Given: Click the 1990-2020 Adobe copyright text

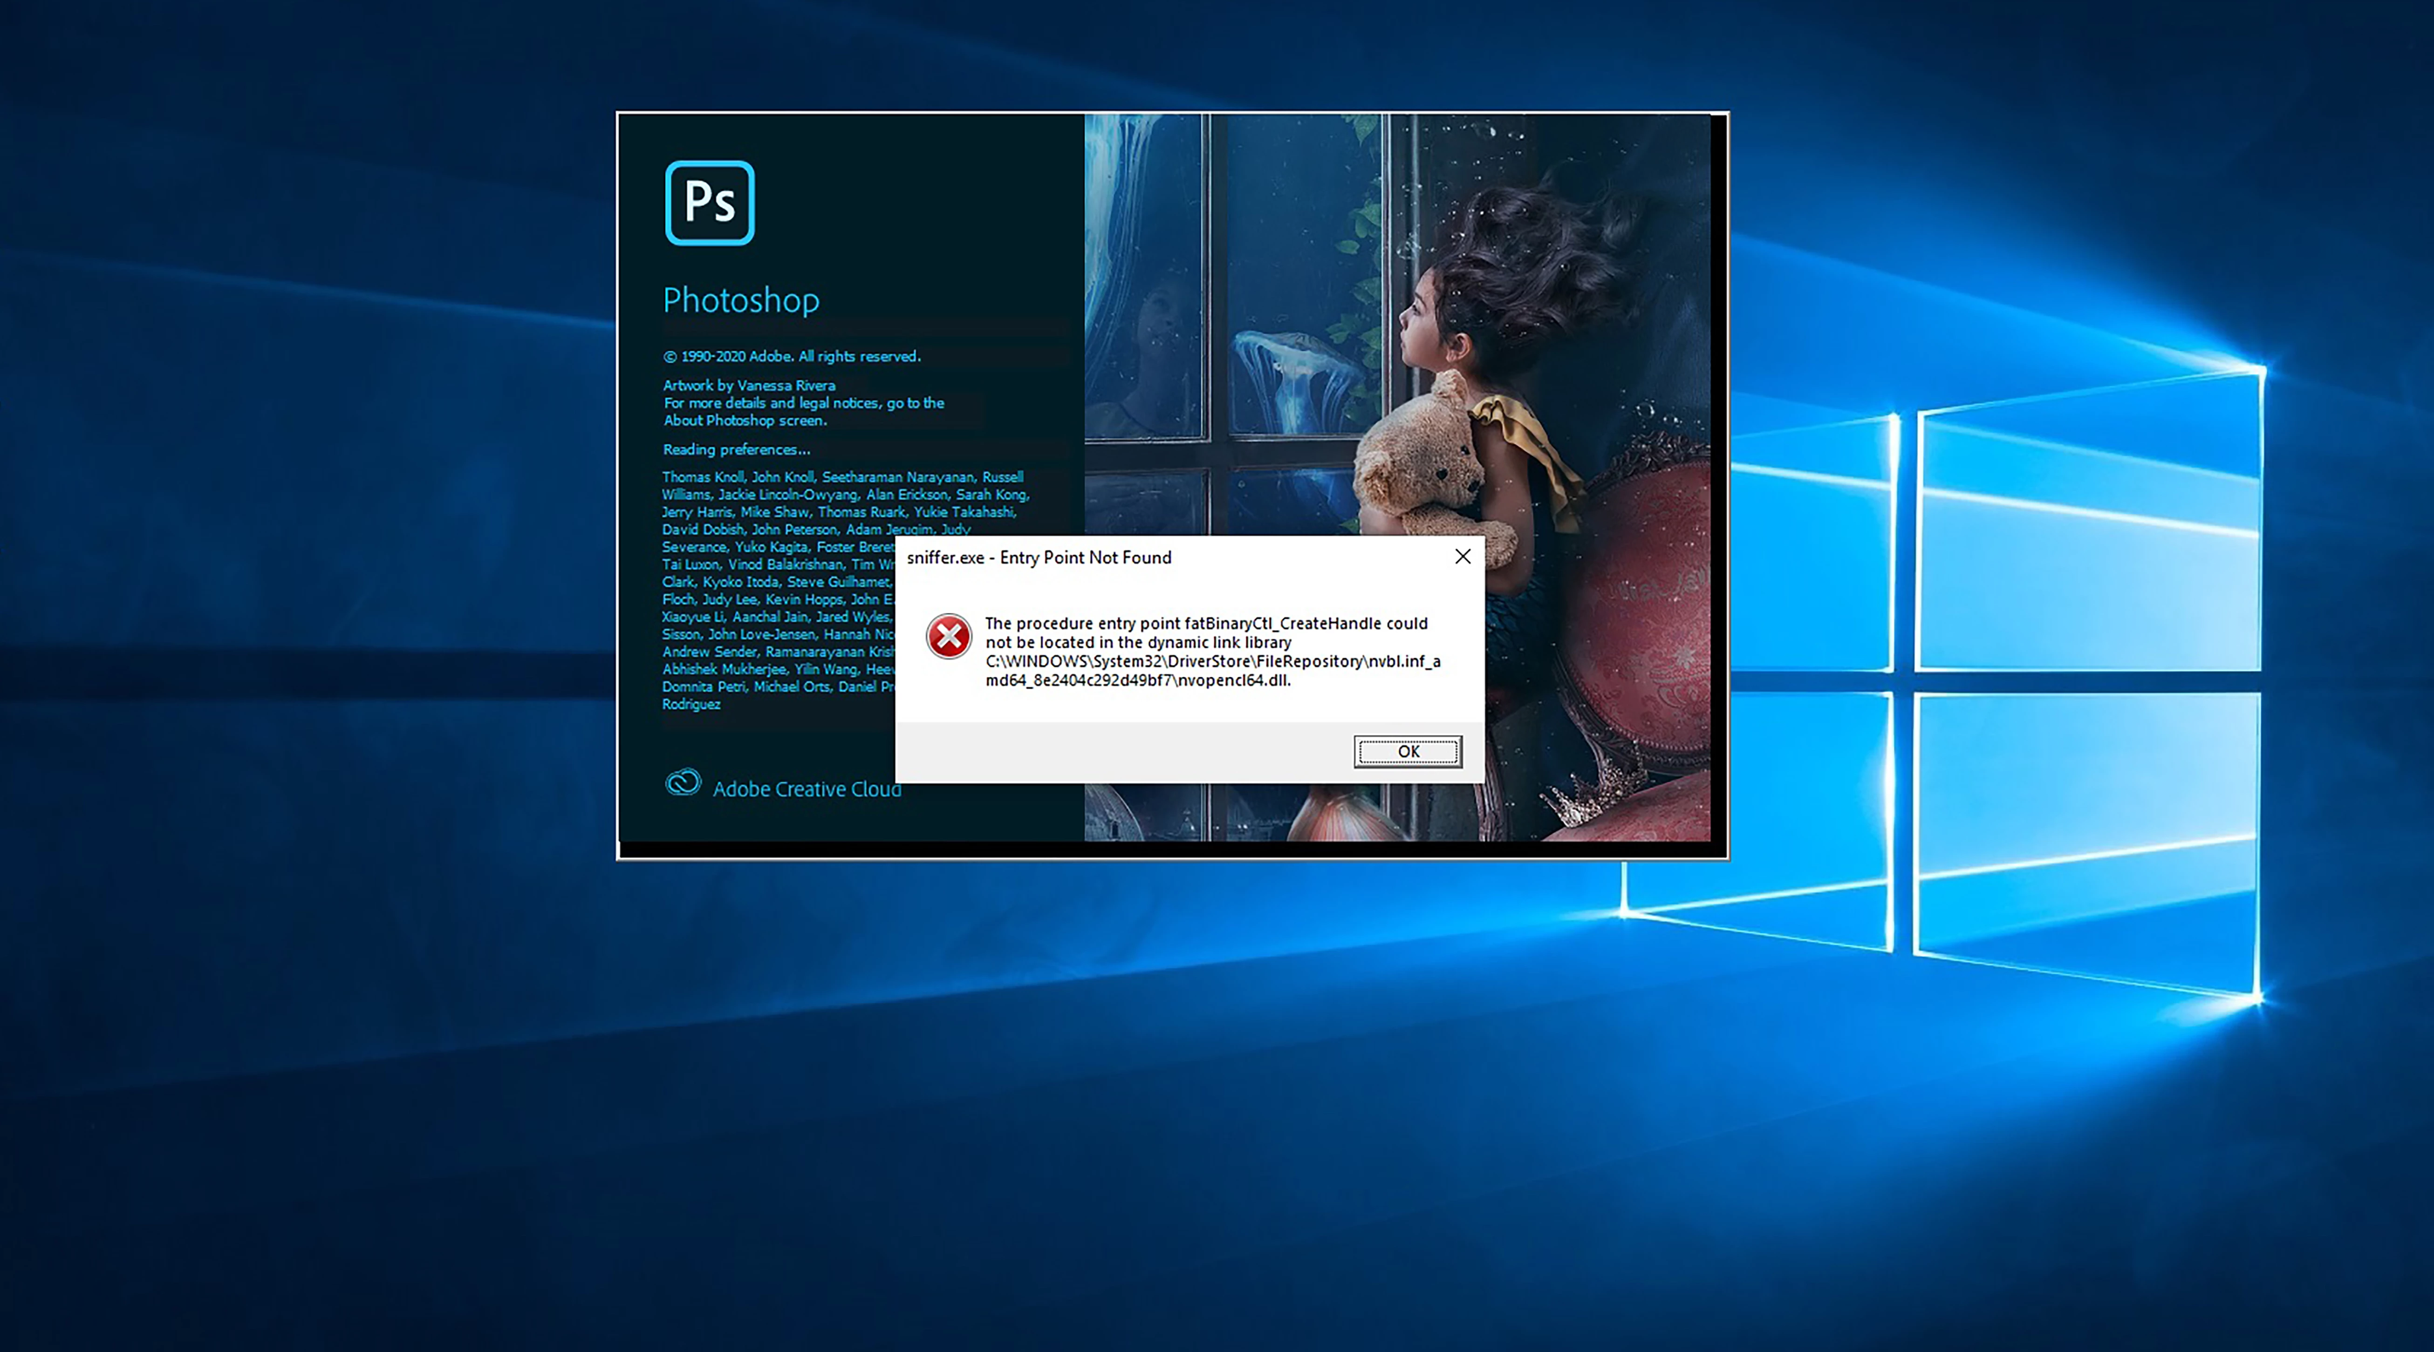Looking at the screenshot, I should pos(791,356).
